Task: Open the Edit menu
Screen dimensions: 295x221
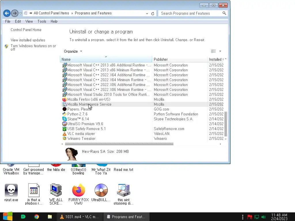Action: 18,21
